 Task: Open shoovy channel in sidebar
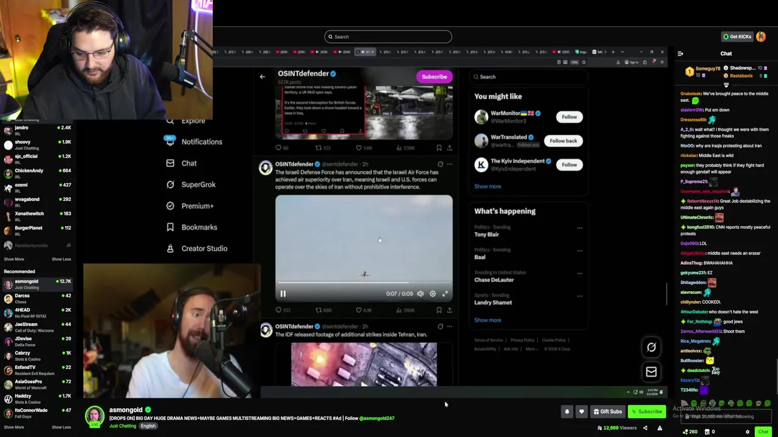click(36, 144)
